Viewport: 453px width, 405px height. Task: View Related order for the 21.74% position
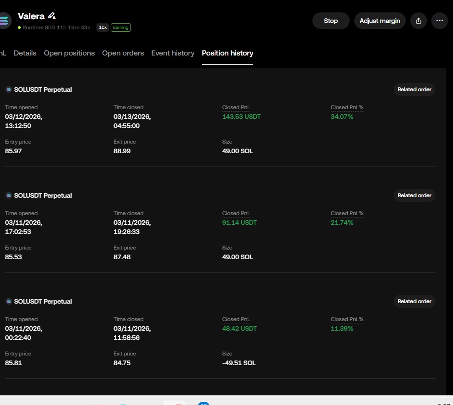414,195
